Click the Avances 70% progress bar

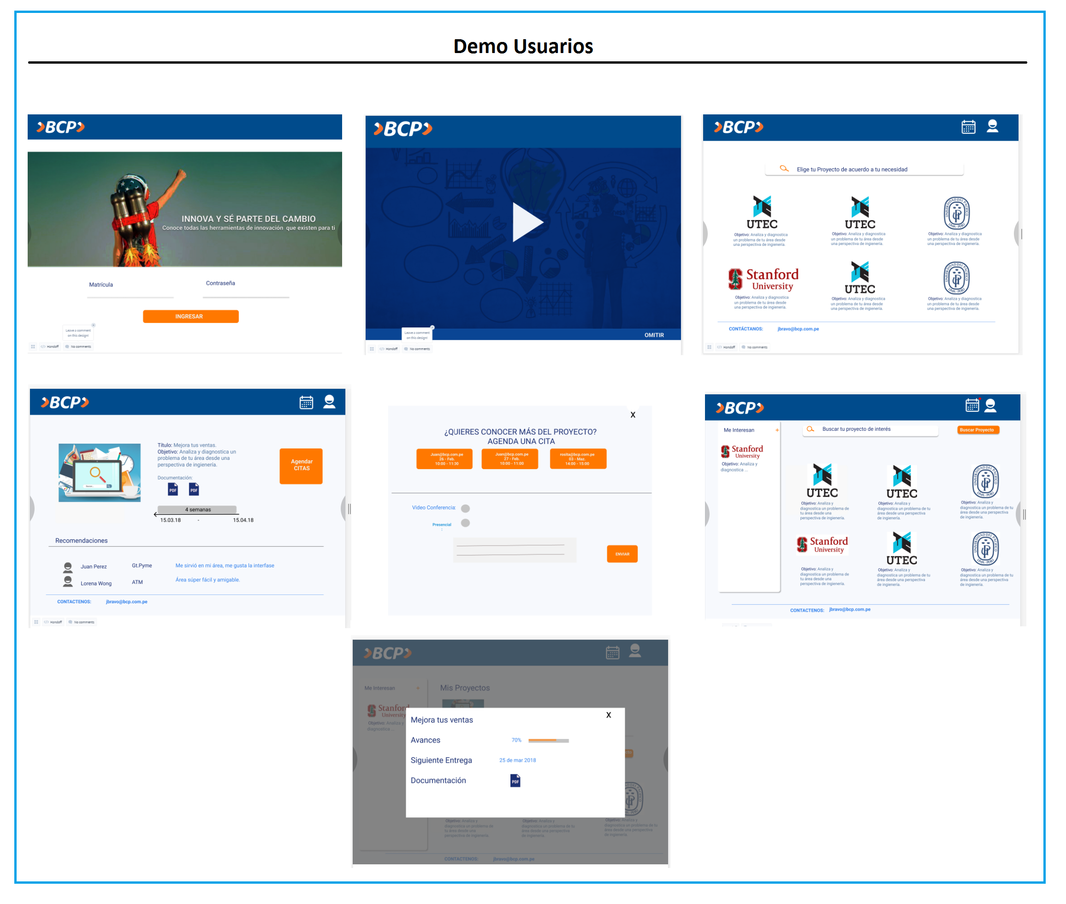point(548,741)
